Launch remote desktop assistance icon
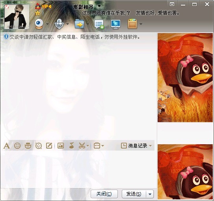214x201 pixels. [x=115, y=24]
